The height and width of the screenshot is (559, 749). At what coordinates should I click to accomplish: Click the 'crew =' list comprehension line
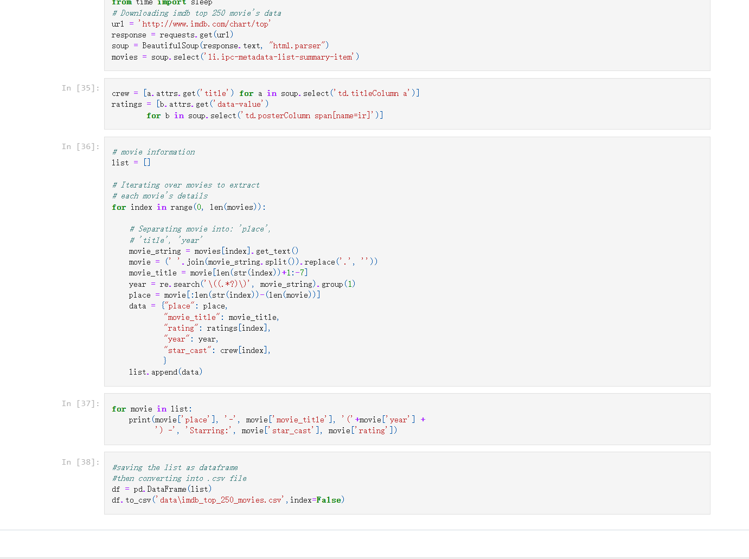(x=265, y=93)
